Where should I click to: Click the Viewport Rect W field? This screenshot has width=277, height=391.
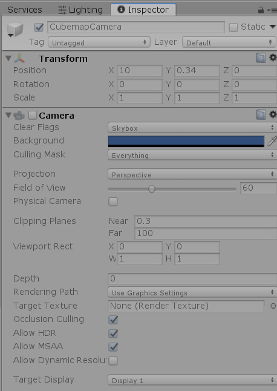[140, 259]
